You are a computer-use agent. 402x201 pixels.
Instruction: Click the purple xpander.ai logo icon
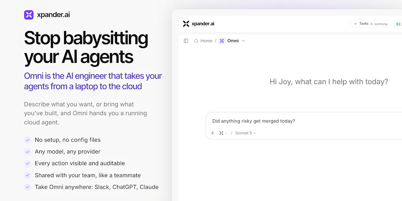(29, 15)
